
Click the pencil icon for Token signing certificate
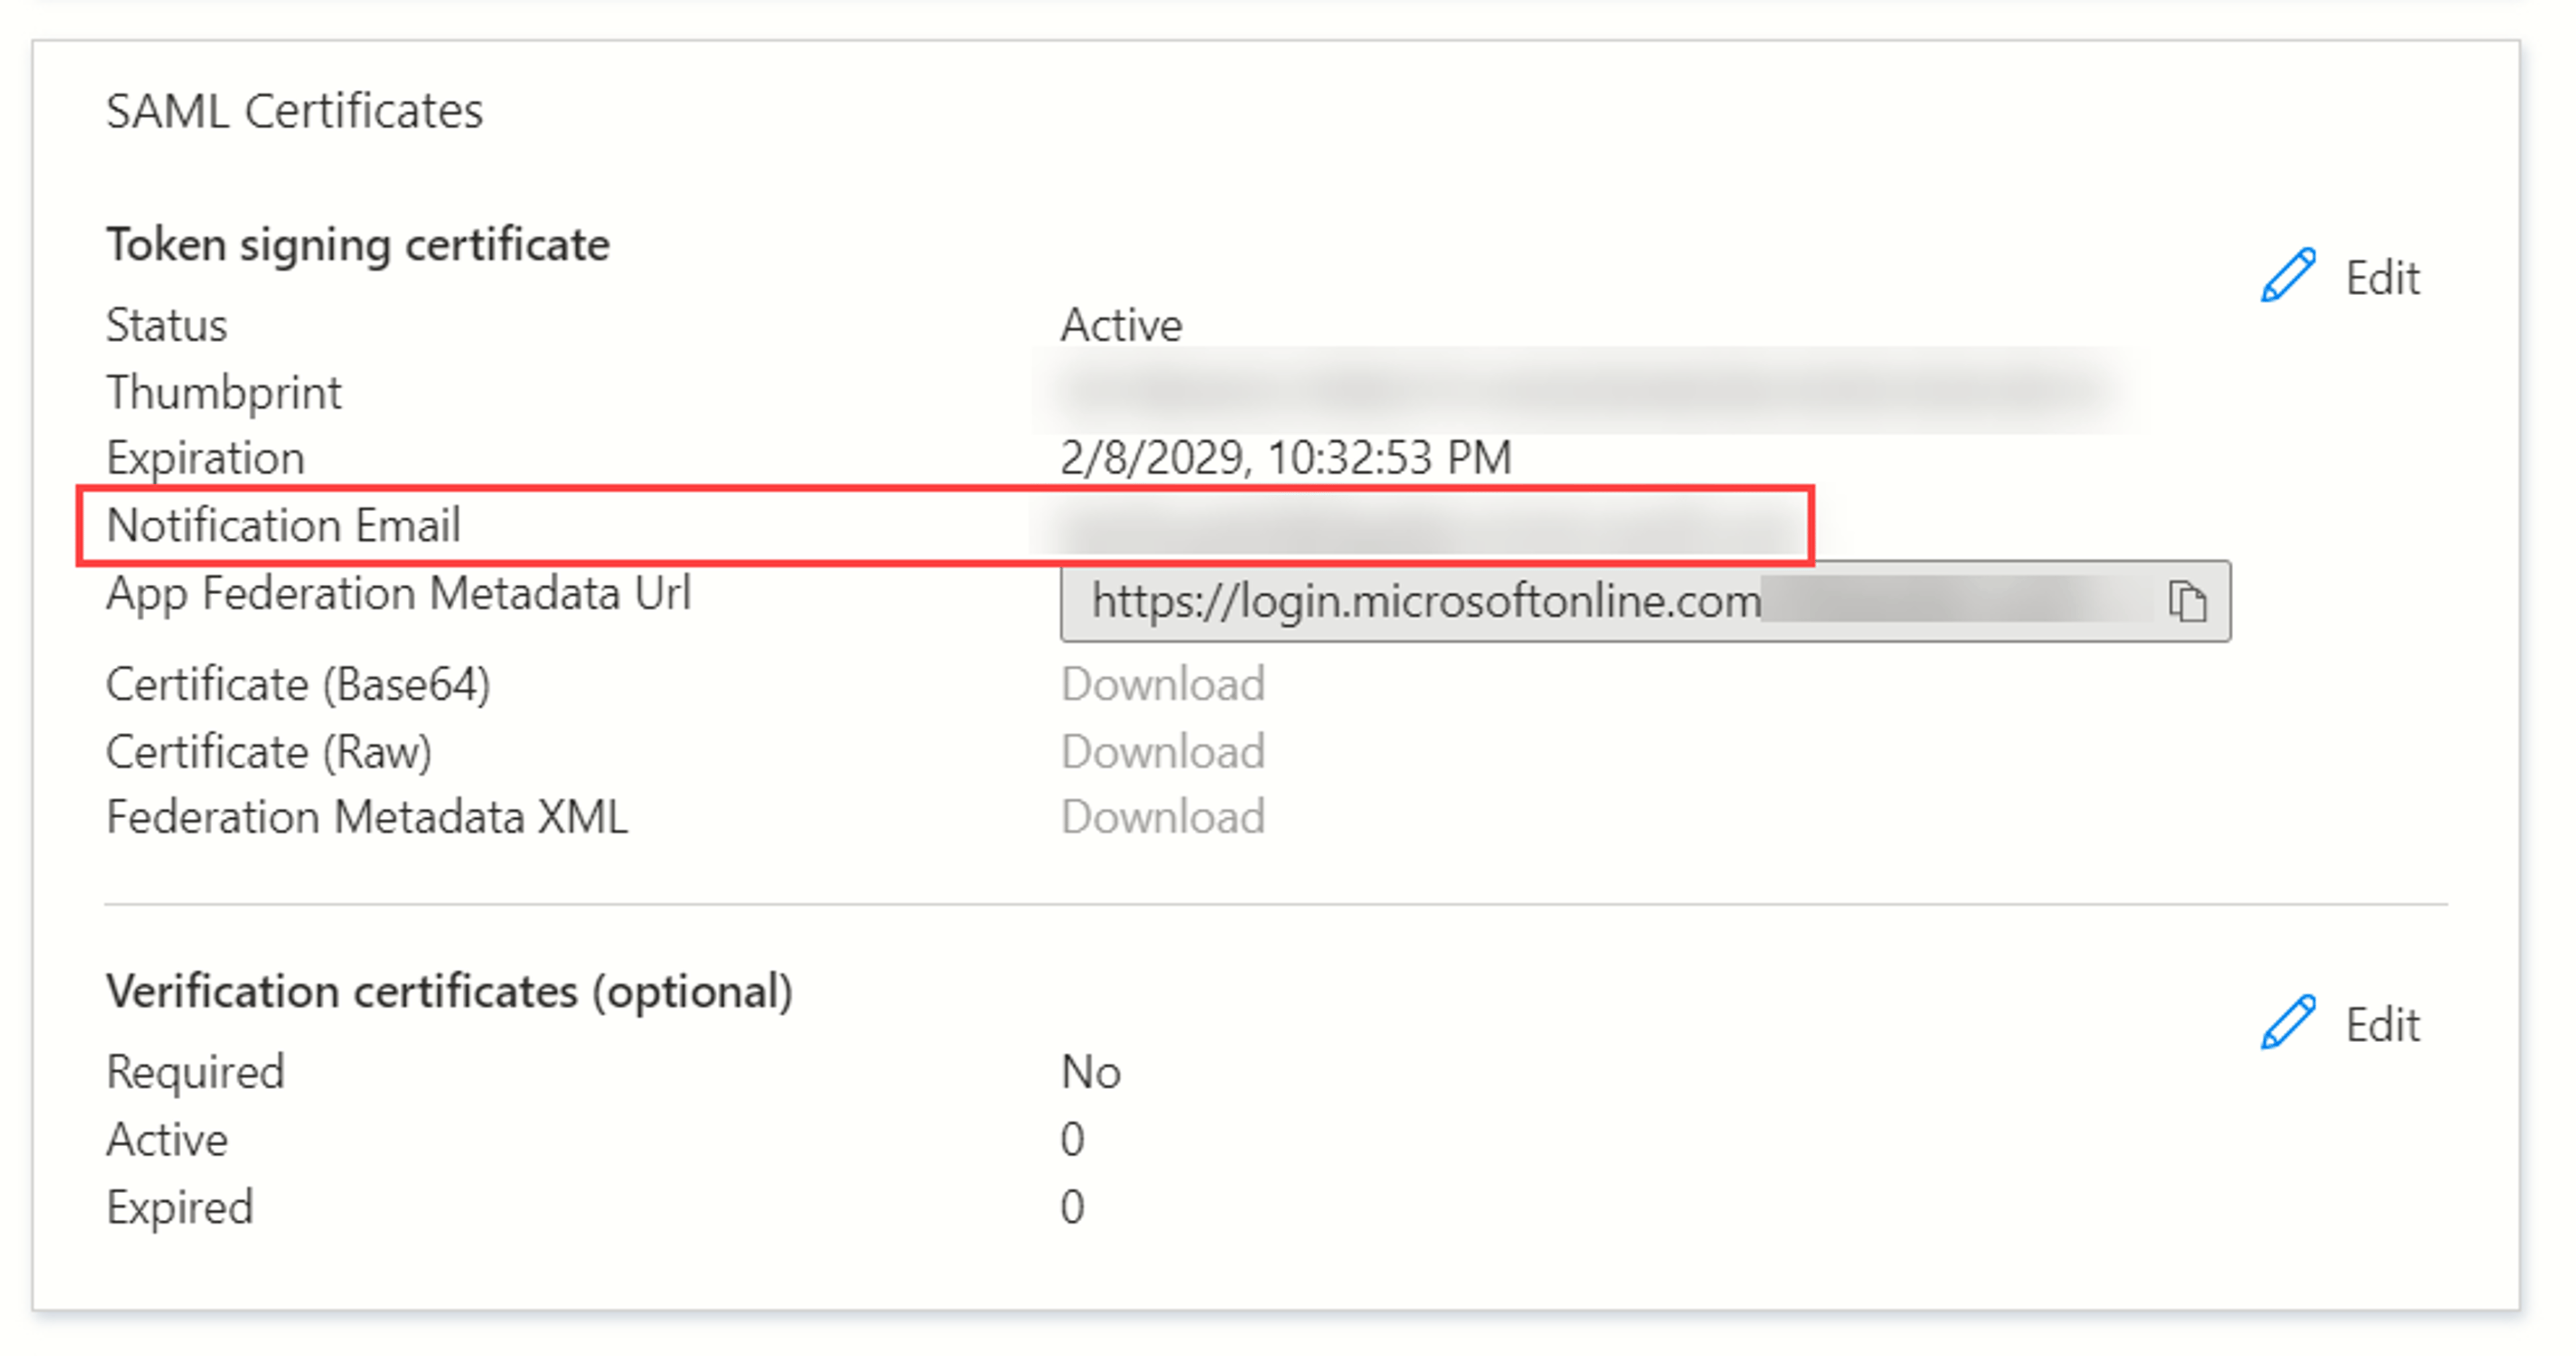click(2287, 276)
